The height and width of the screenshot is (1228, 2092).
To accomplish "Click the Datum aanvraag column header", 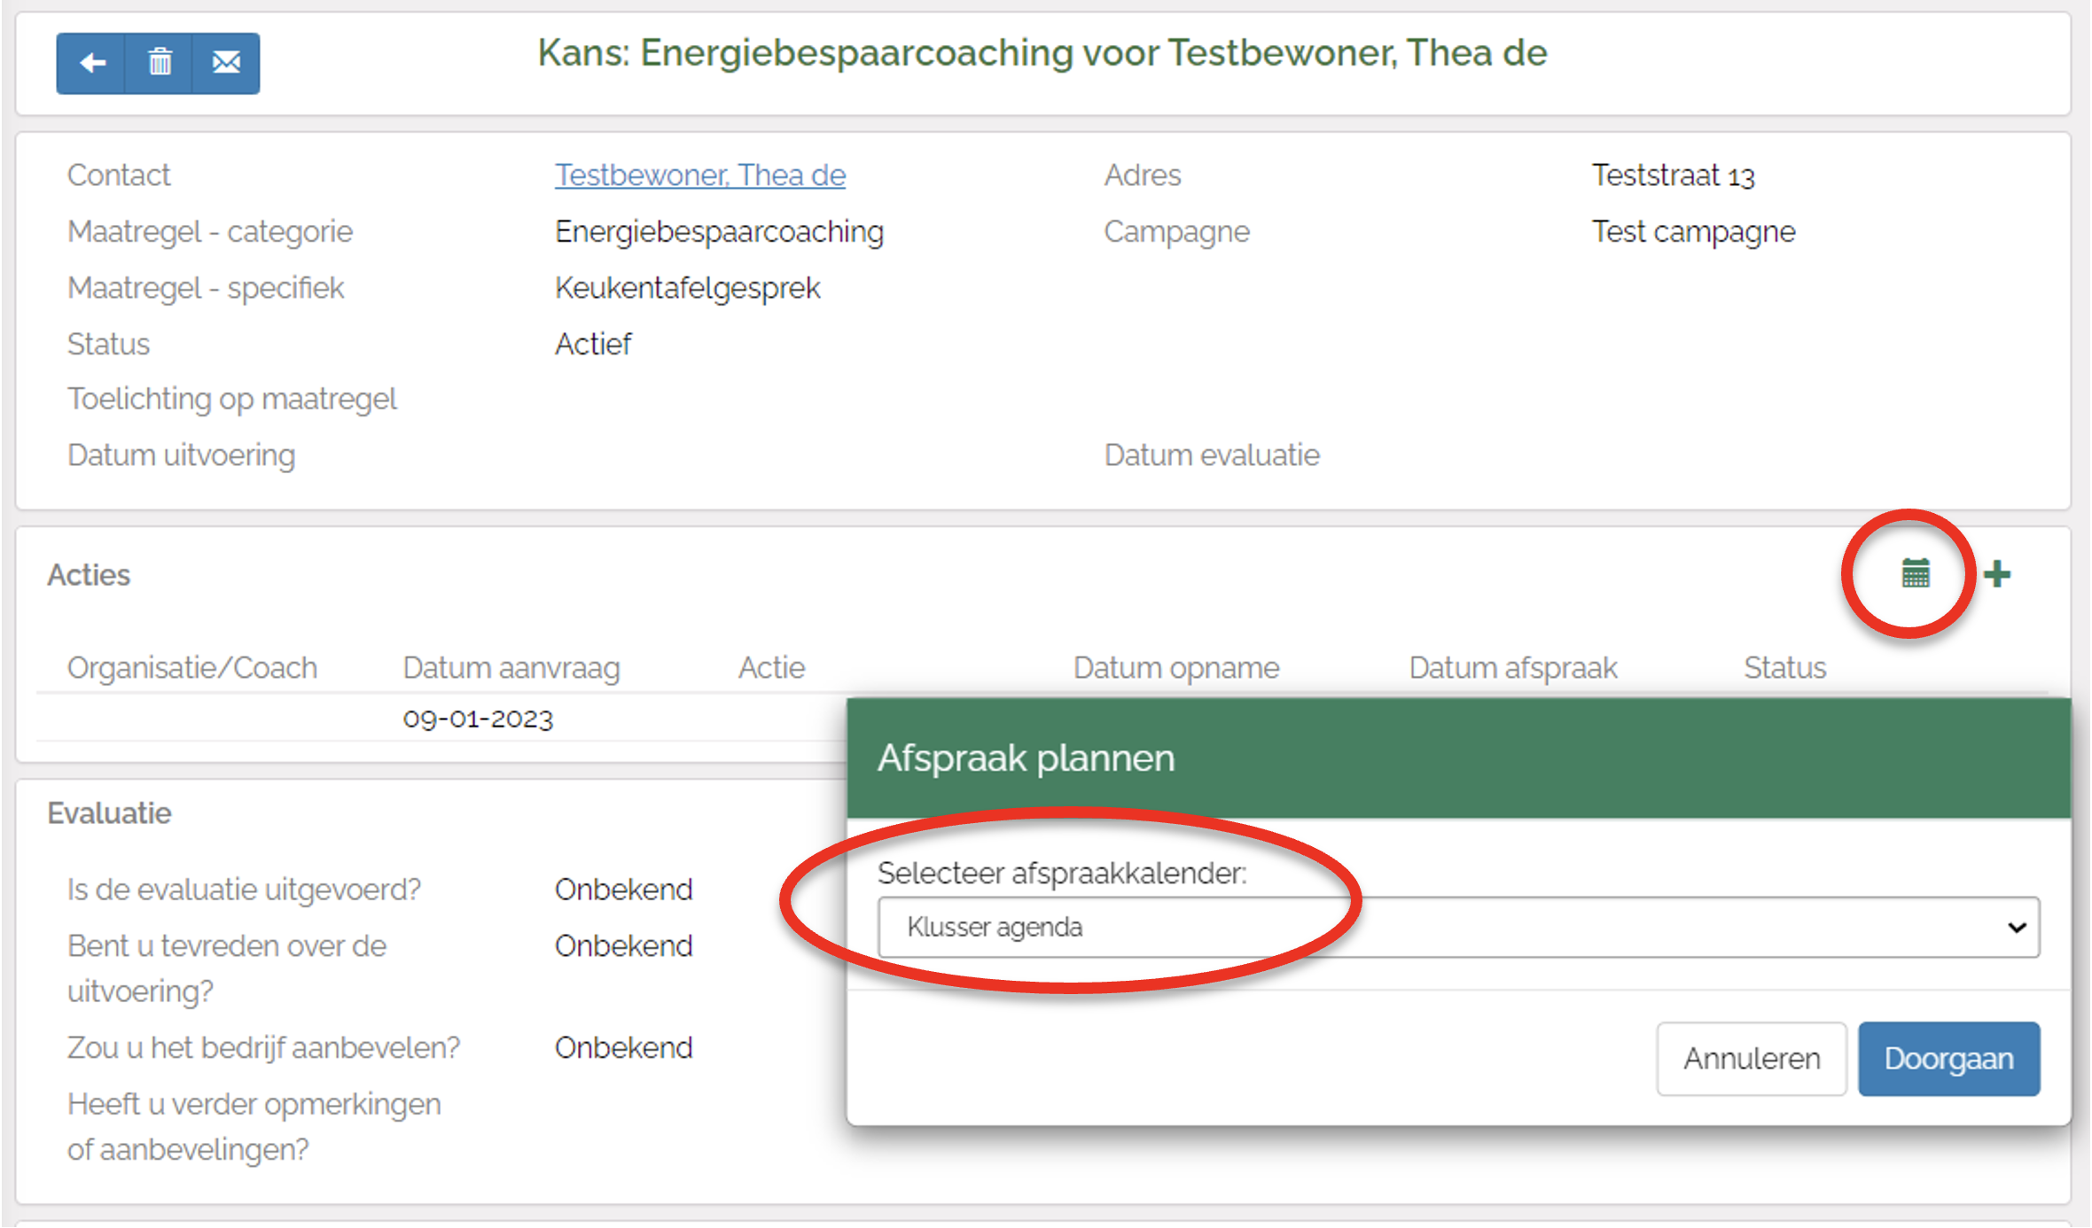I will point(511,668).
